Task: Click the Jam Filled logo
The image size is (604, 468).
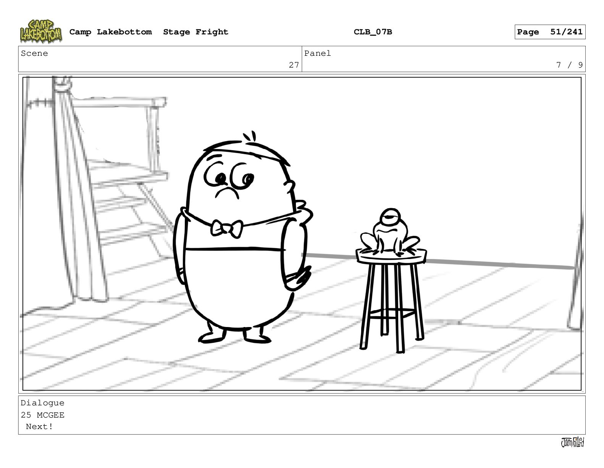Action: pos(572,442)
